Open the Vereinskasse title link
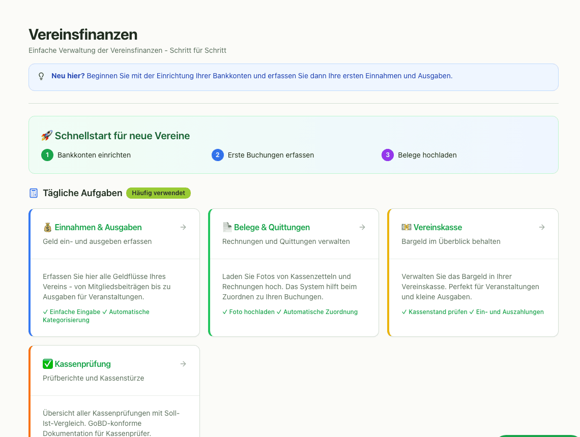The height and width of the screenshot is (437, 580). pyautogui.click(x=438, y=228)
